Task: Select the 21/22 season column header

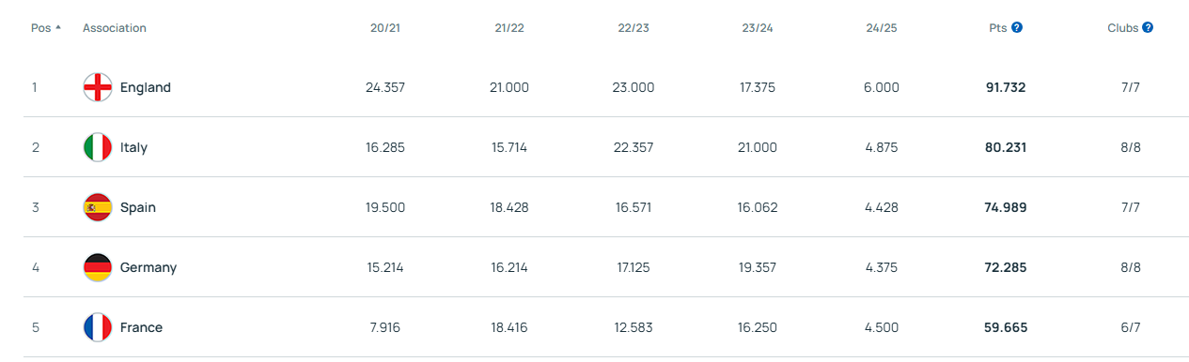Action: pyautogui.click(x=509, y=28)
